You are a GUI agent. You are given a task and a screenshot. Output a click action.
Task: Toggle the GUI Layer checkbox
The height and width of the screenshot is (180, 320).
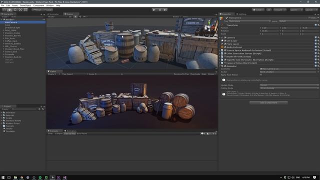point(225,41)
